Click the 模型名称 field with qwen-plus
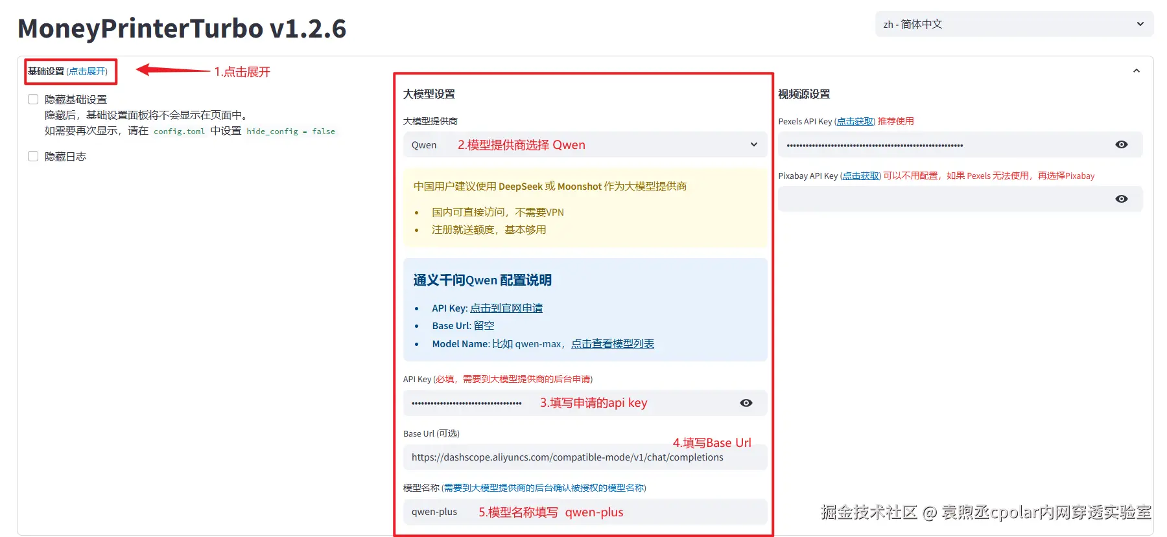 point(585,512)
